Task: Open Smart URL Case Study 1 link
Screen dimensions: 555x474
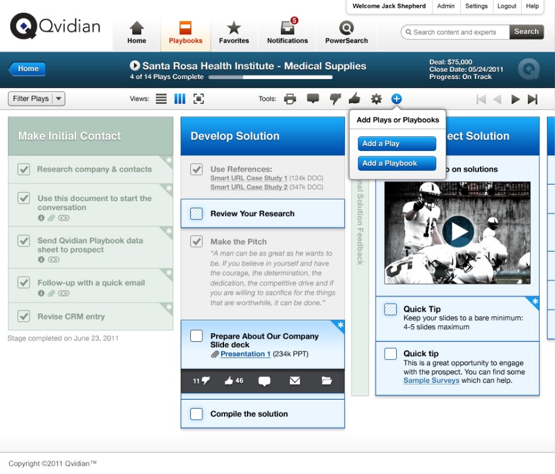Action: 248,178
